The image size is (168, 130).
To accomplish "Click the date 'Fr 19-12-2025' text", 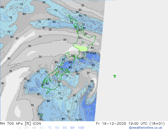I will pyautogui.click(x=111, y=124).
